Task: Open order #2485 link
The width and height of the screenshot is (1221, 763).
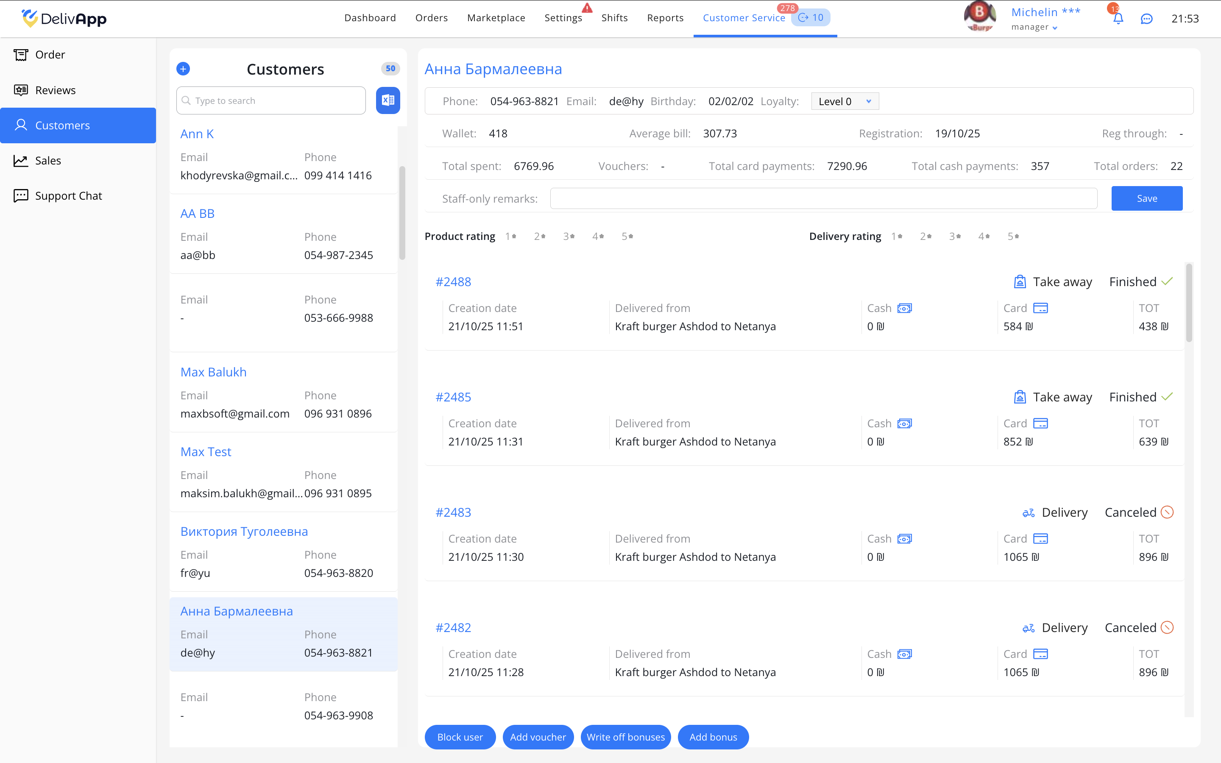Action: pos(453,397)
